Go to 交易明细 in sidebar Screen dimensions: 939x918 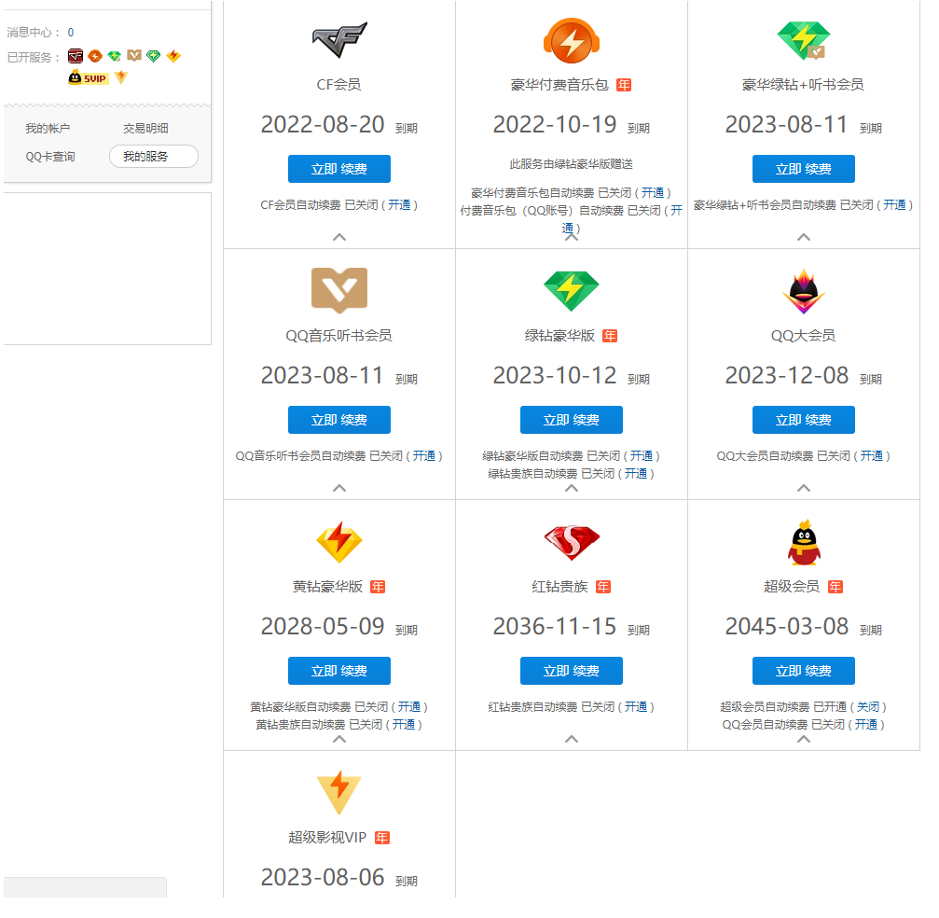click(145, 129)
